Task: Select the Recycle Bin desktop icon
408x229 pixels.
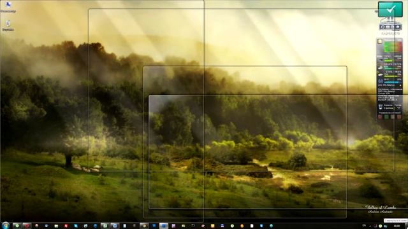Action: click(8, 25)
